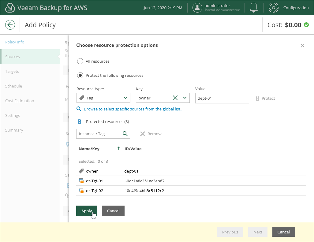Open the Settings step
The image size is (314, 242).
click(x=30, y=115)
